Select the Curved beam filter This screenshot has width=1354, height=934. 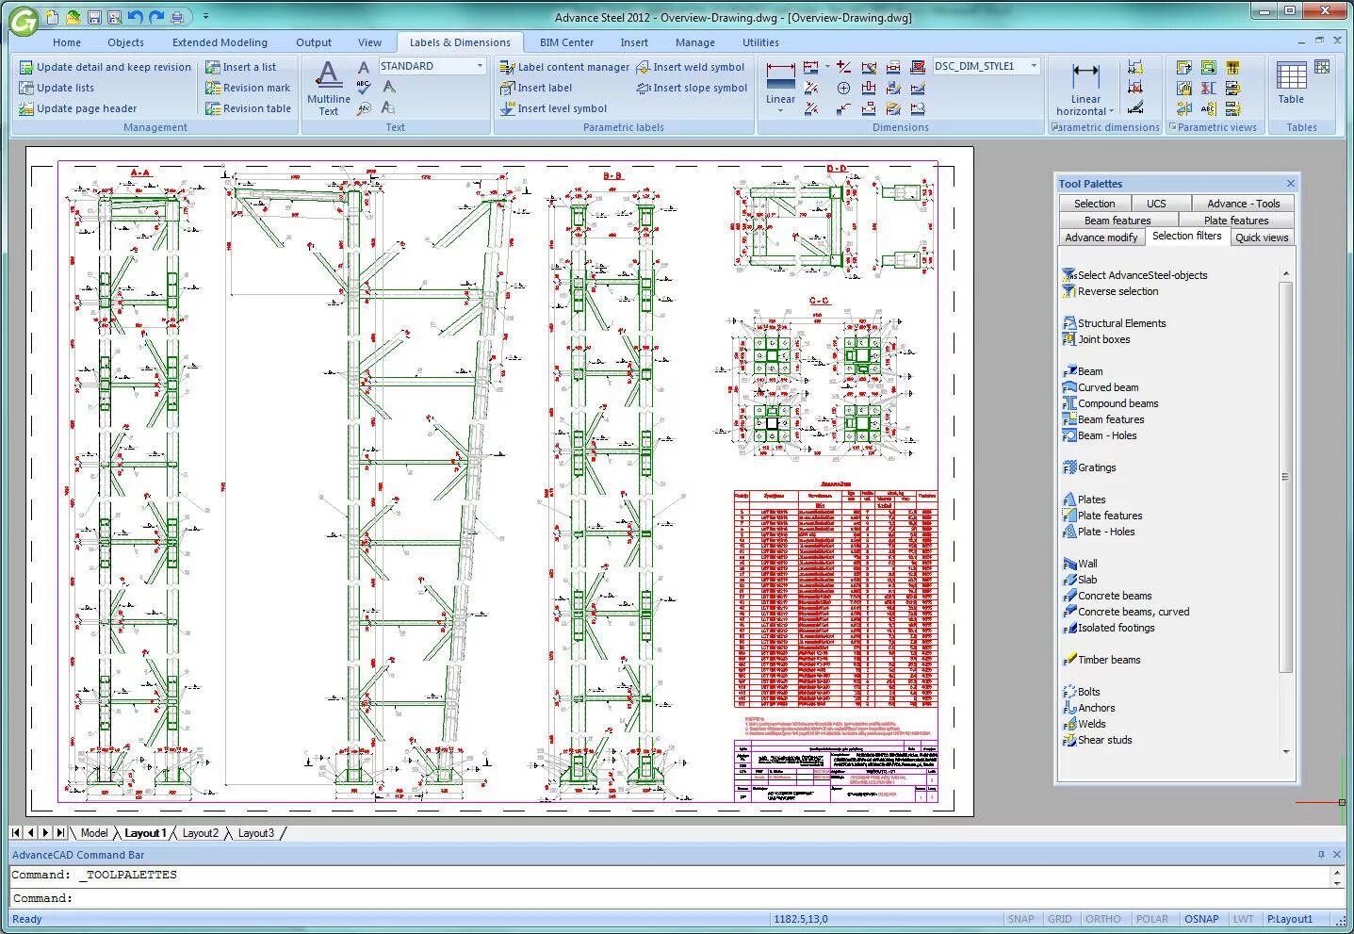coord(1101,387)
